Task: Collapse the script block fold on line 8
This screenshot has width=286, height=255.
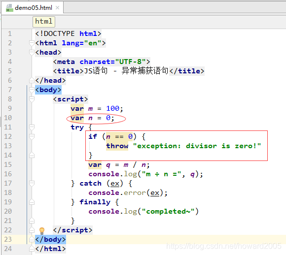Action: pos(32,99)
